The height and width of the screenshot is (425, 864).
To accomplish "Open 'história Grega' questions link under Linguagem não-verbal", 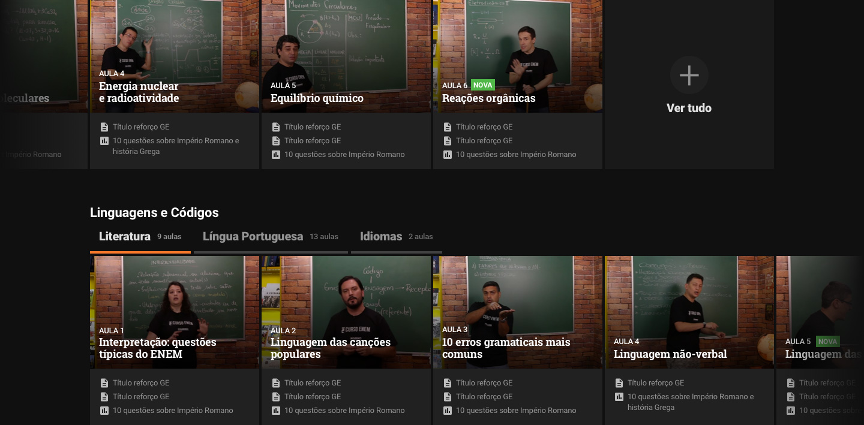I will [691, 402].
